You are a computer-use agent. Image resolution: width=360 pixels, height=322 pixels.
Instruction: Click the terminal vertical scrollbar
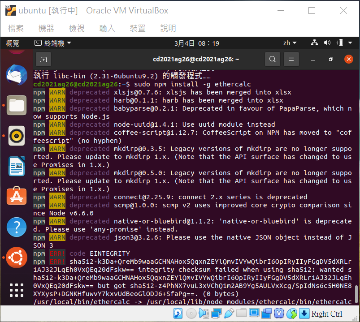tap(356, 294)
